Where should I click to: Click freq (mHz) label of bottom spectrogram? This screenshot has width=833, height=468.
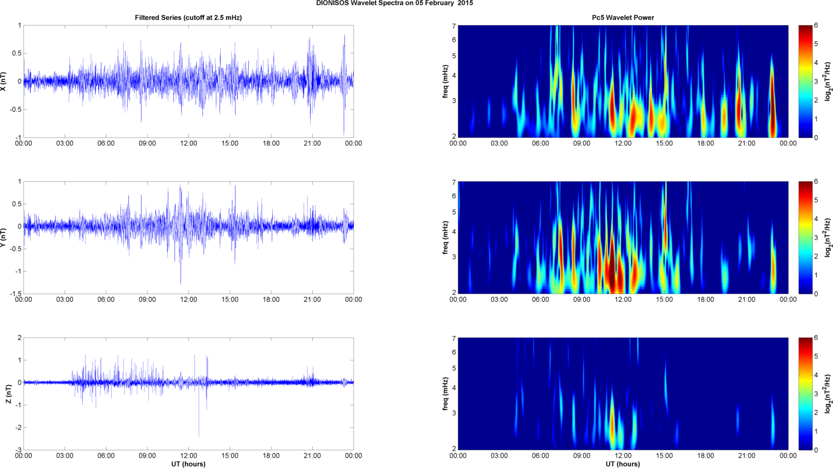(445, 394)
